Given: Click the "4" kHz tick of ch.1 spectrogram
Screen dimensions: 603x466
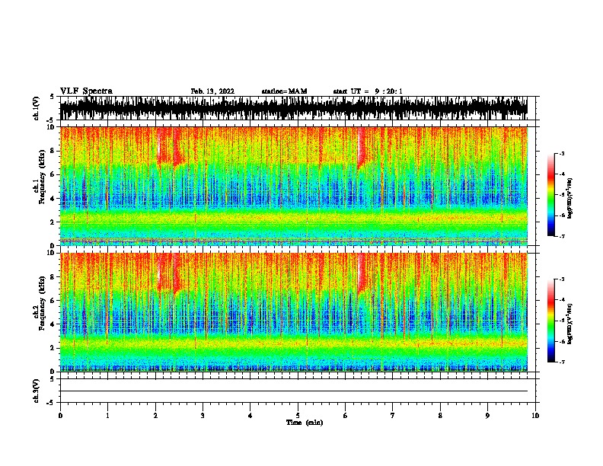Looking at the screenshot, I should click(53, 199).
